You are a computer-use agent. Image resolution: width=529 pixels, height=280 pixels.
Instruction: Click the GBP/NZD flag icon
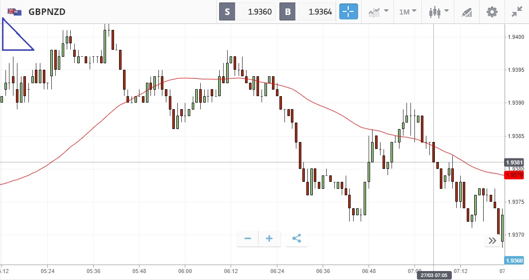(x=14, y=11)
